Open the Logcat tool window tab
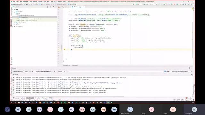Screen dimensions: 205x115 [x=30, y=98]
